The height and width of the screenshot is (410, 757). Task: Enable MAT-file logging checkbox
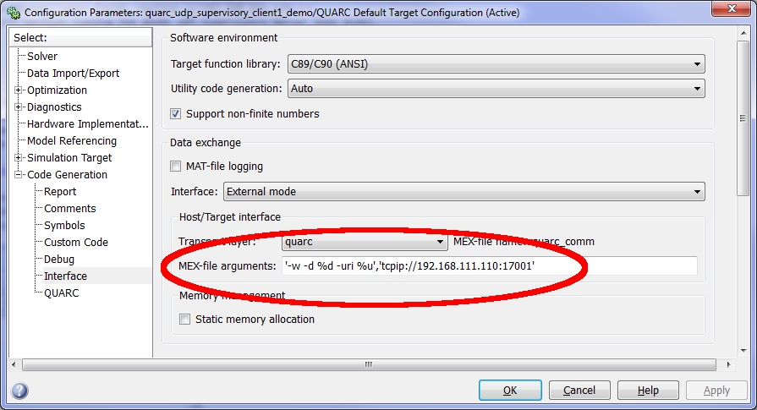point(175,167)
